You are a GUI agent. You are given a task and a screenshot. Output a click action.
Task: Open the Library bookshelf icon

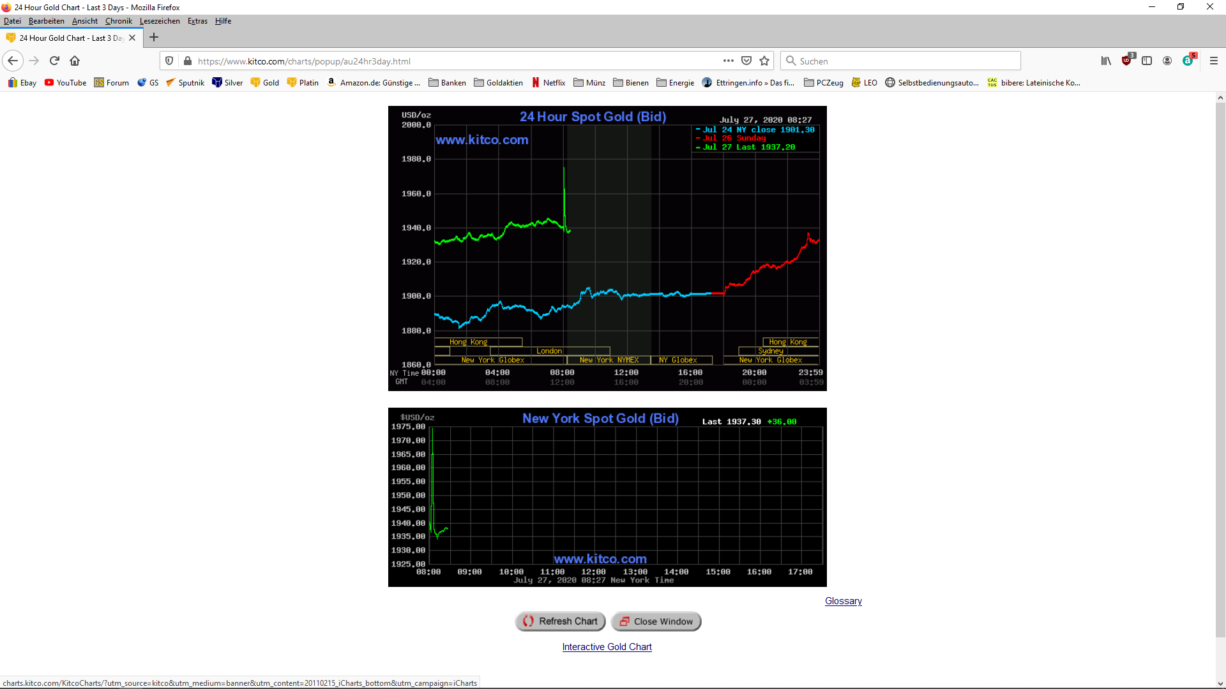click(x=1106, y=61)
